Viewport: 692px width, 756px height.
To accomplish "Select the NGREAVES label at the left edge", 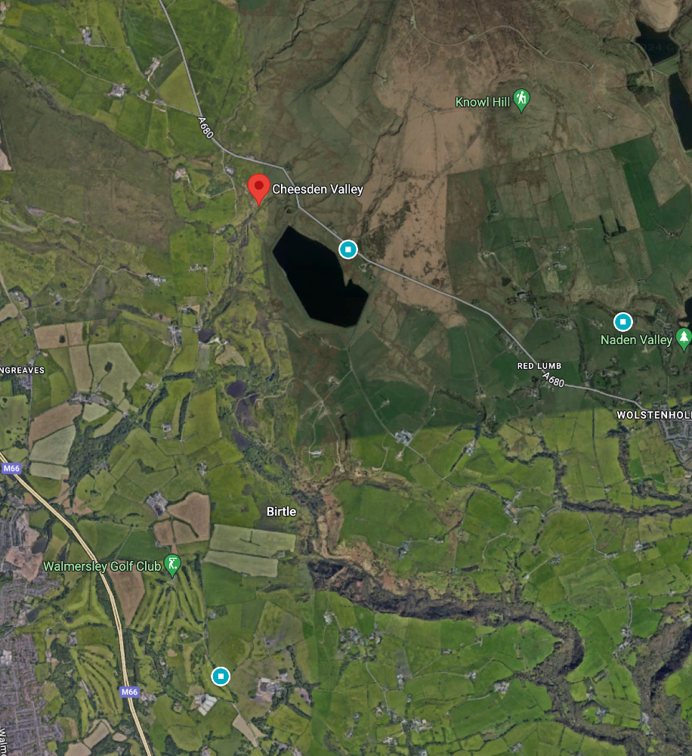I will 22,370.
